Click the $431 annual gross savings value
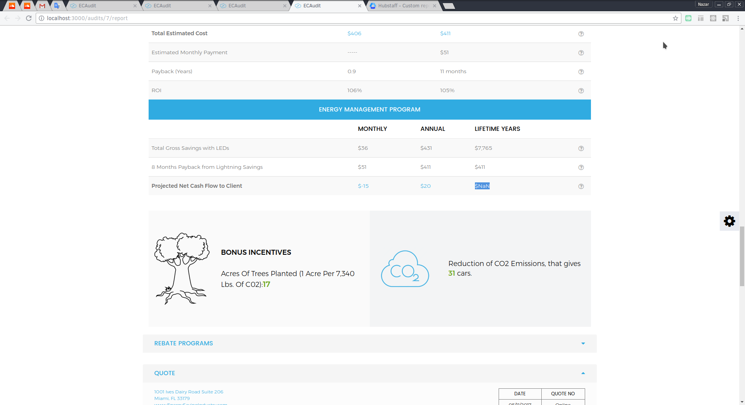 [426, 148]
